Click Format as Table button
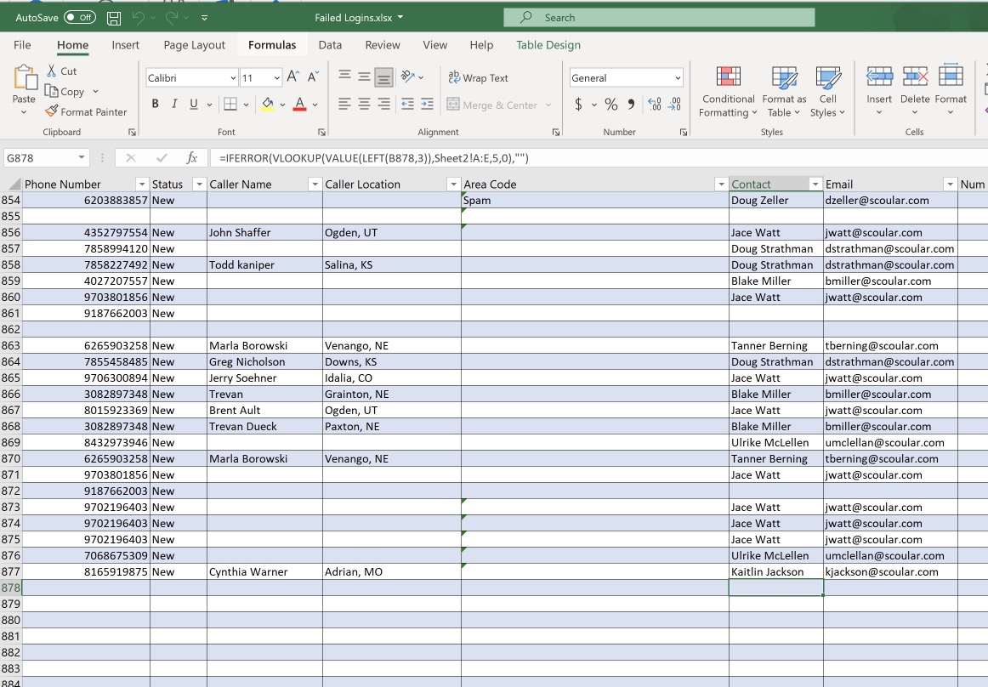The width and height of the screenshot is (988, 687). 784,92
